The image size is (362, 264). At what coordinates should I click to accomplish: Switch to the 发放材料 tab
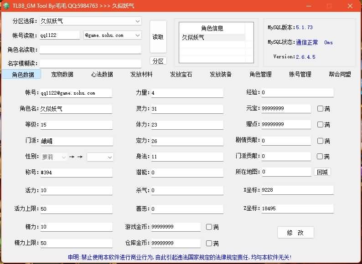click(x=141, y=75)
